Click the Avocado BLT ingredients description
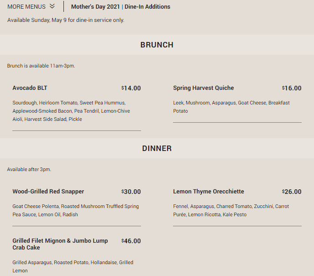 [71, 111]
